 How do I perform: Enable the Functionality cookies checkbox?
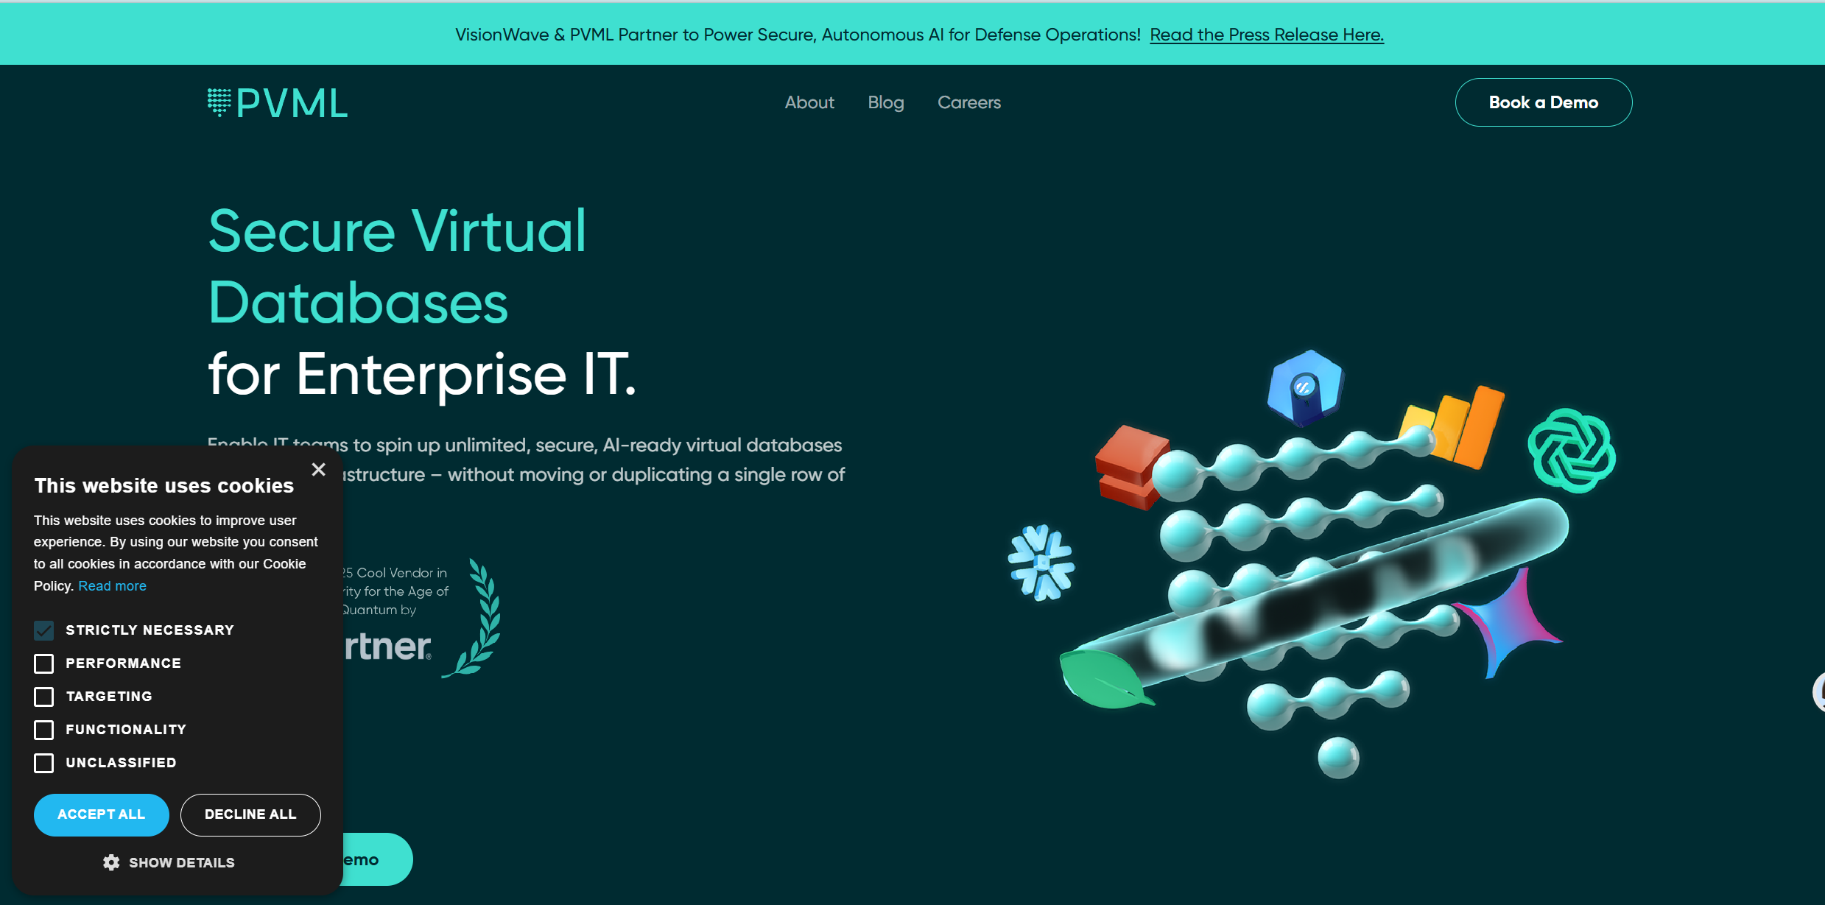click(44, 730)
